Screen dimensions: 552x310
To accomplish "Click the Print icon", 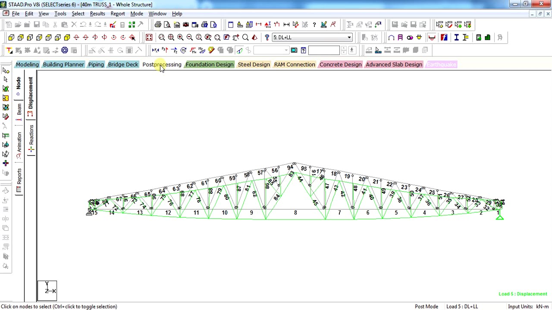I will click(158, 25).
